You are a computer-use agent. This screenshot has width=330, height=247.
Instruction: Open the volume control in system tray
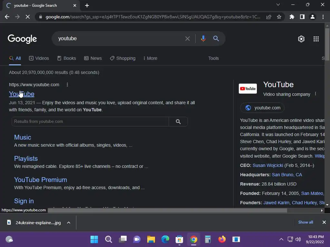pyautogui.click(x=298, y=239)
